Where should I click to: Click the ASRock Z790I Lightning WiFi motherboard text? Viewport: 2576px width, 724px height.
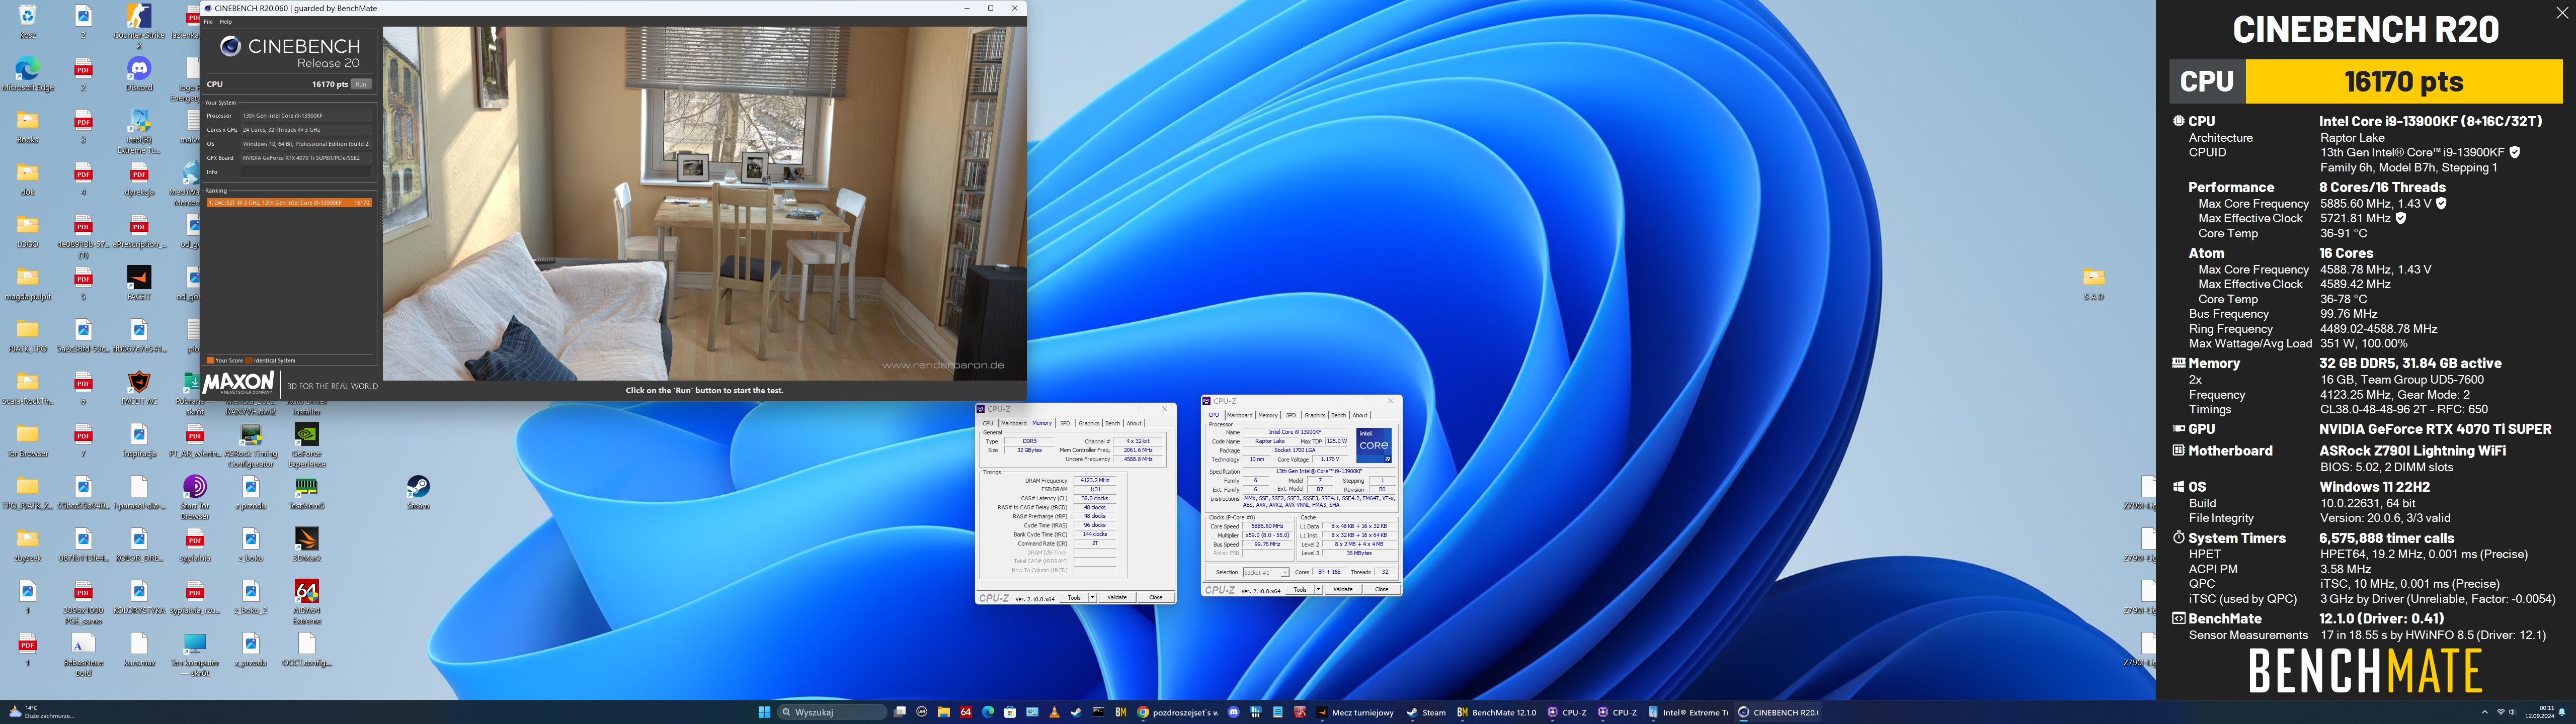(2412, 451)
